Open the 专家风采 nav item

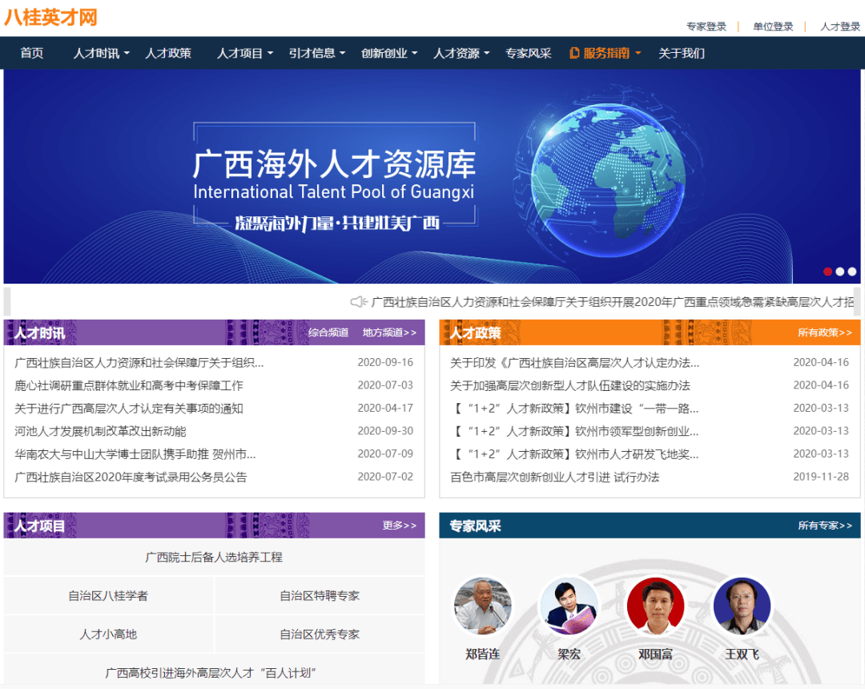coord(529,53)
